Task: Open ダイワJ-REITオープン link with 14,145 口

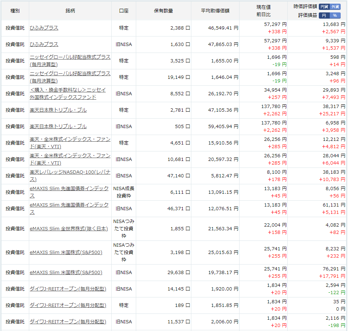Action: 68,289
